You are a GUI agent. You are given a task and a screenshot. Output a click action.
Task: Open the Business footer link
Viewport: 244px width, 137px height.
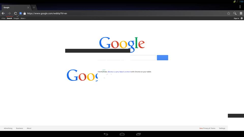click(x=20, y=128)
